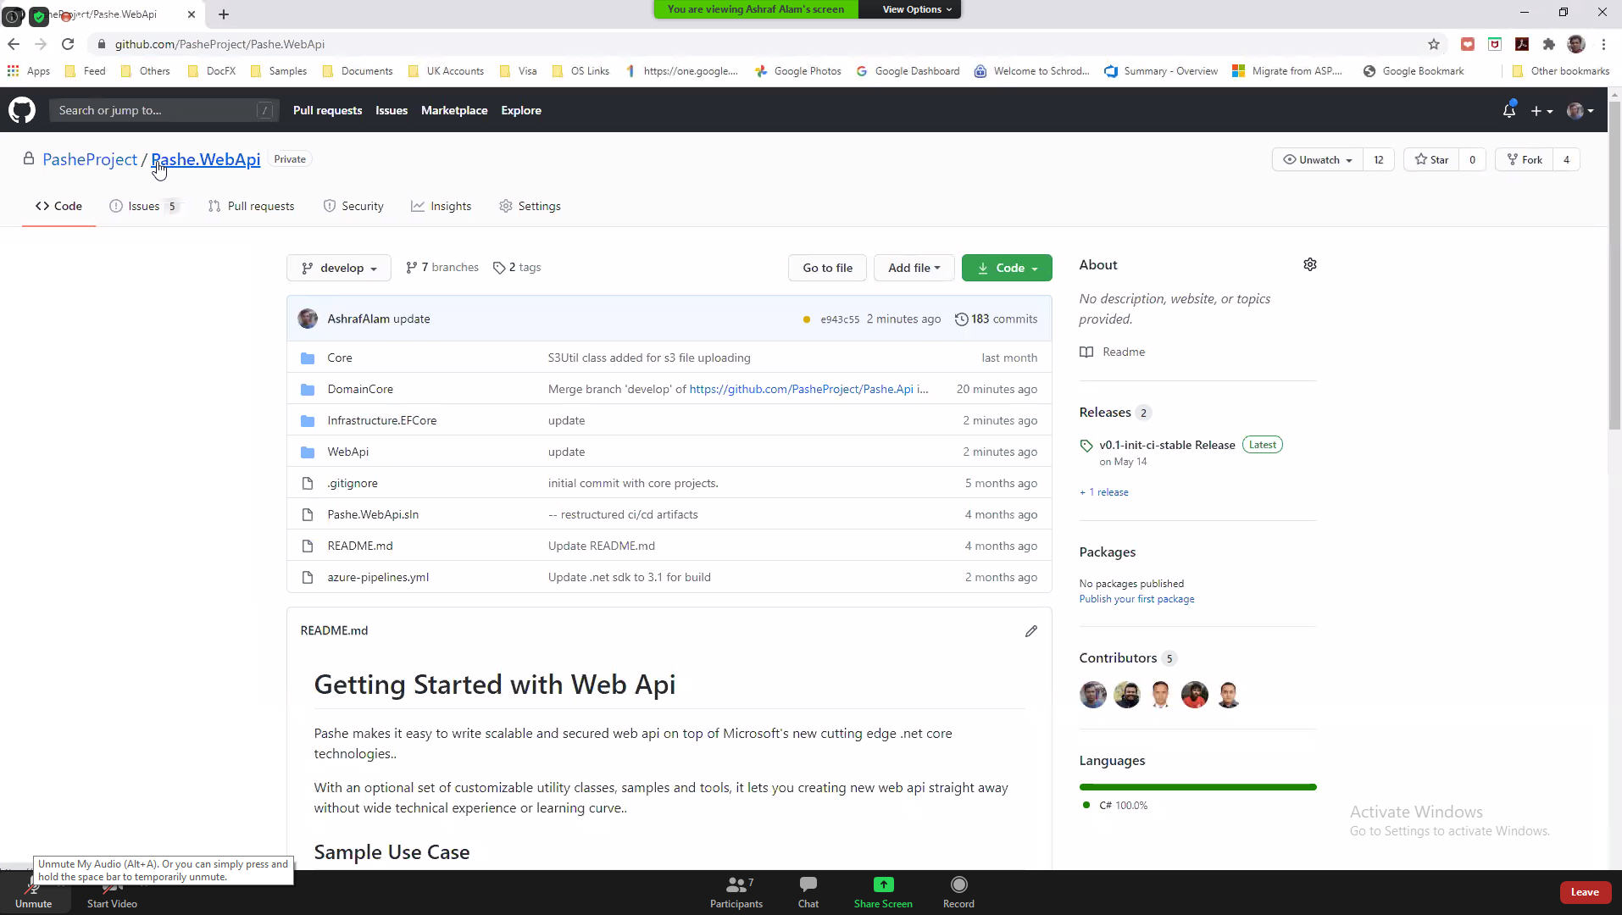The width and height of the screenshot is (1622, 915).
Task: Open the browser extensions puzzle icon
Action: pyautogui.click(x=1548, y=44)
